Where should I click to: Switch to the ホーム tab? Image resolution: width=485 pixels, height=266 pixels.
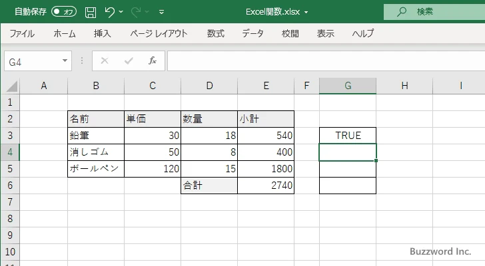click(65, 33)
